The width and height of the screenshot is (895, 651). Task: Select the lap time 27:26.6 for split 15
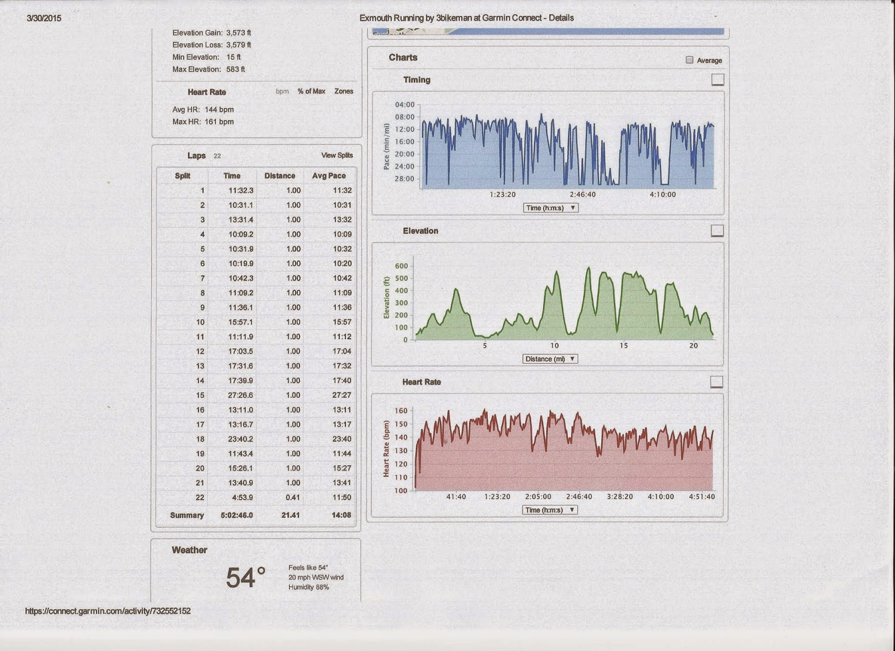coord(241,395)
